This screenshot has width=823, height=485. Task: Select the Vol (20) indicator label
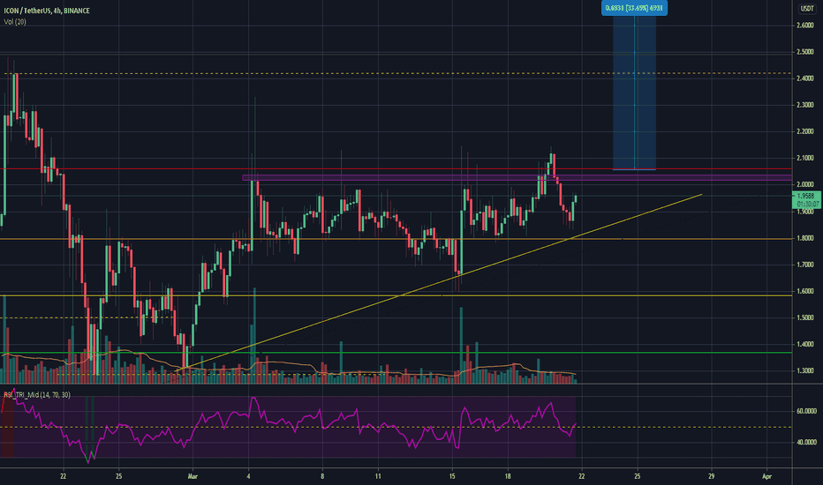tap(15, 22)
